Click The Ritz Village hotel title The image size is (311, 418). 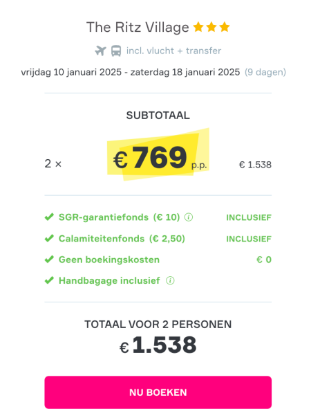pos(138,27)
